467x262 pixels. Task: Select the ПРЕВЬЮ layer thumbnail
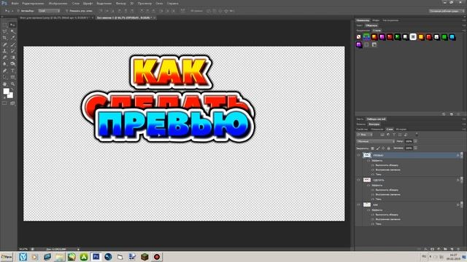(367, 155)
